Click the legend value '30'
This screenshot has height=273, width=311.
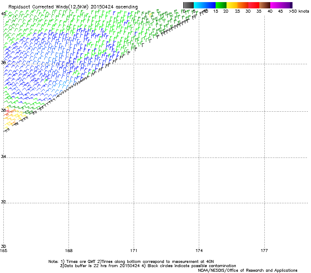[248, 11]
